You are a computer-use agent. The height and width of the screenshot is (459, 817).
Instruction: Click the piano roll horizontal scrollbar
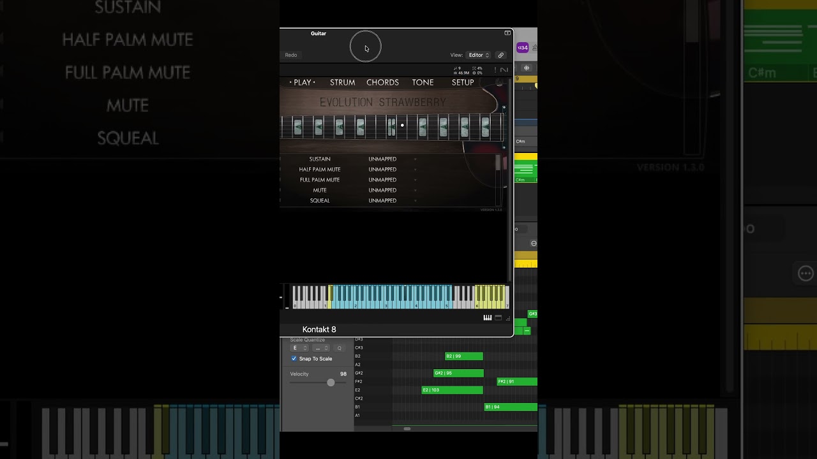[407, 429]
